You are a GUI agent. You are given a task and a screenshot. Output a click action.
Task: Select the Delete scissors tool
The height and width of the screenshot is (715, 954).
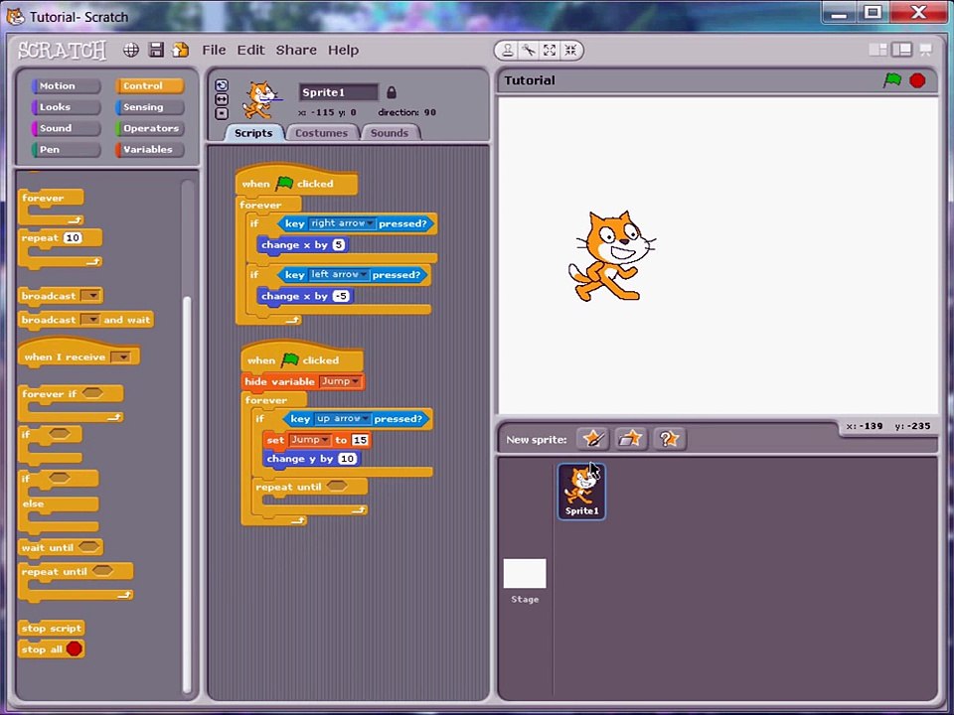(x=529, y=51)
